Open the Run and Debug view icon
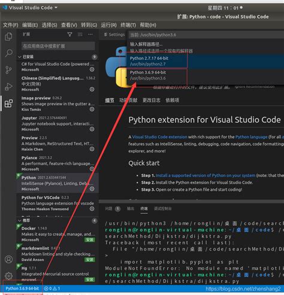The height and width of the screenshot is (295, 284). click(x=8, y=87)
